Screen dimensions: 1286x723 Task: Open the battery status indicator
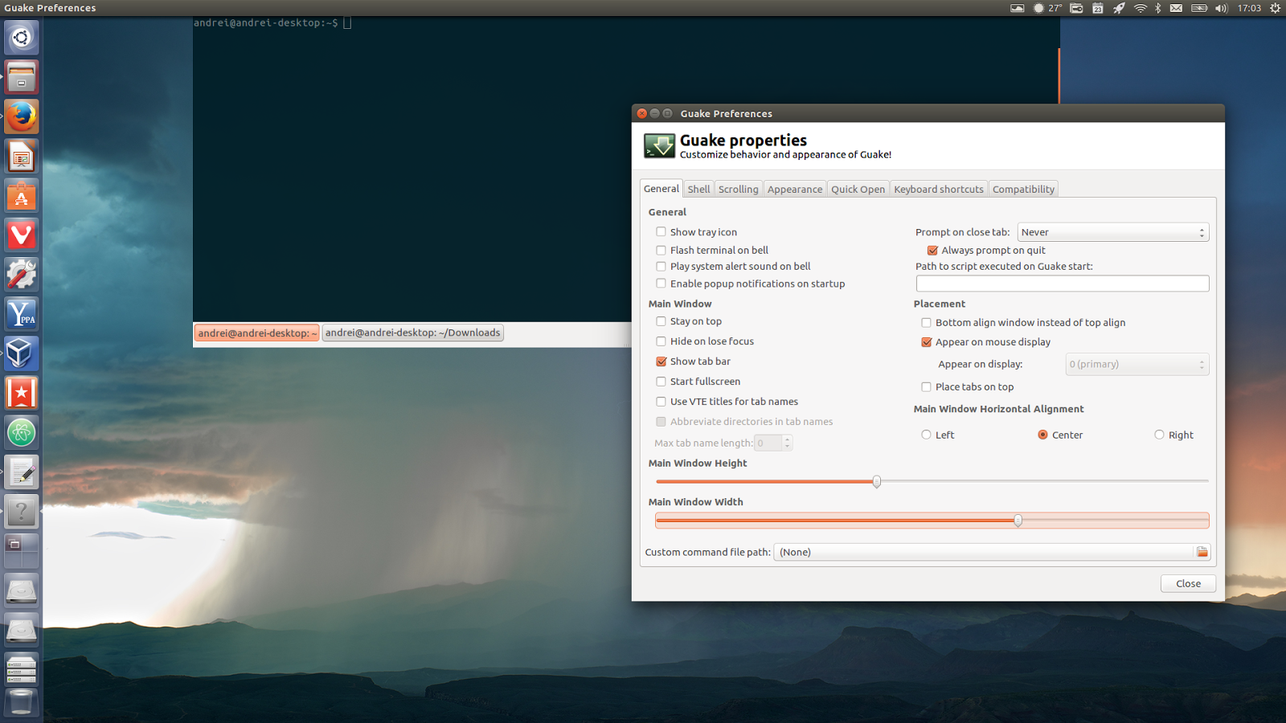[1199, 8]
